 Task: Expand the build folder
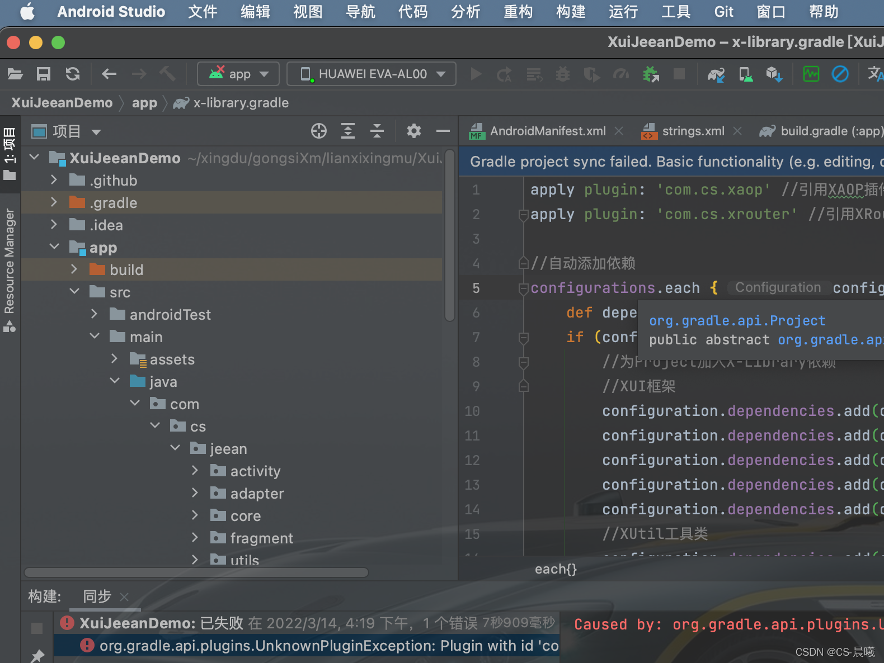click(x=74, y=269)
